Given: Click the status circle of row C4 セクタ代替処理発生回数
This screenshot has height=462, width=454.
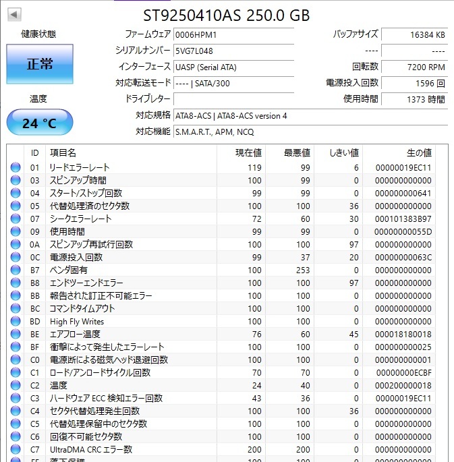Looking at the screenshot, I should coord(16,411).
